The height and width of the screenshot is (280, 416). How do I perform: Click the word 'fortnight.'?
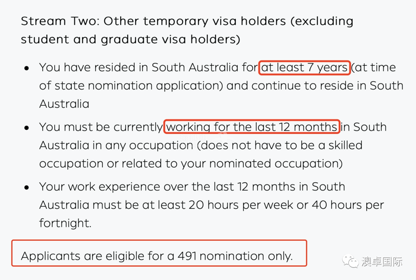[x=65, y=223]
